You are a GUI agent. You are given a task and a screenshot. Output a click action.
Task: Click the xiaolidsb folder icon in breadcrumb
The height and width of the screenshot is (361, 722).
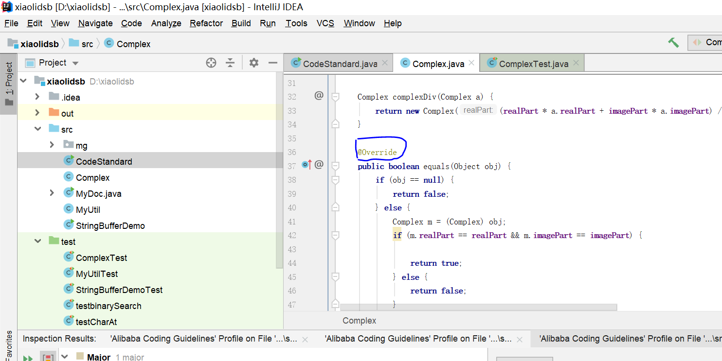click(x=13, y=43)
